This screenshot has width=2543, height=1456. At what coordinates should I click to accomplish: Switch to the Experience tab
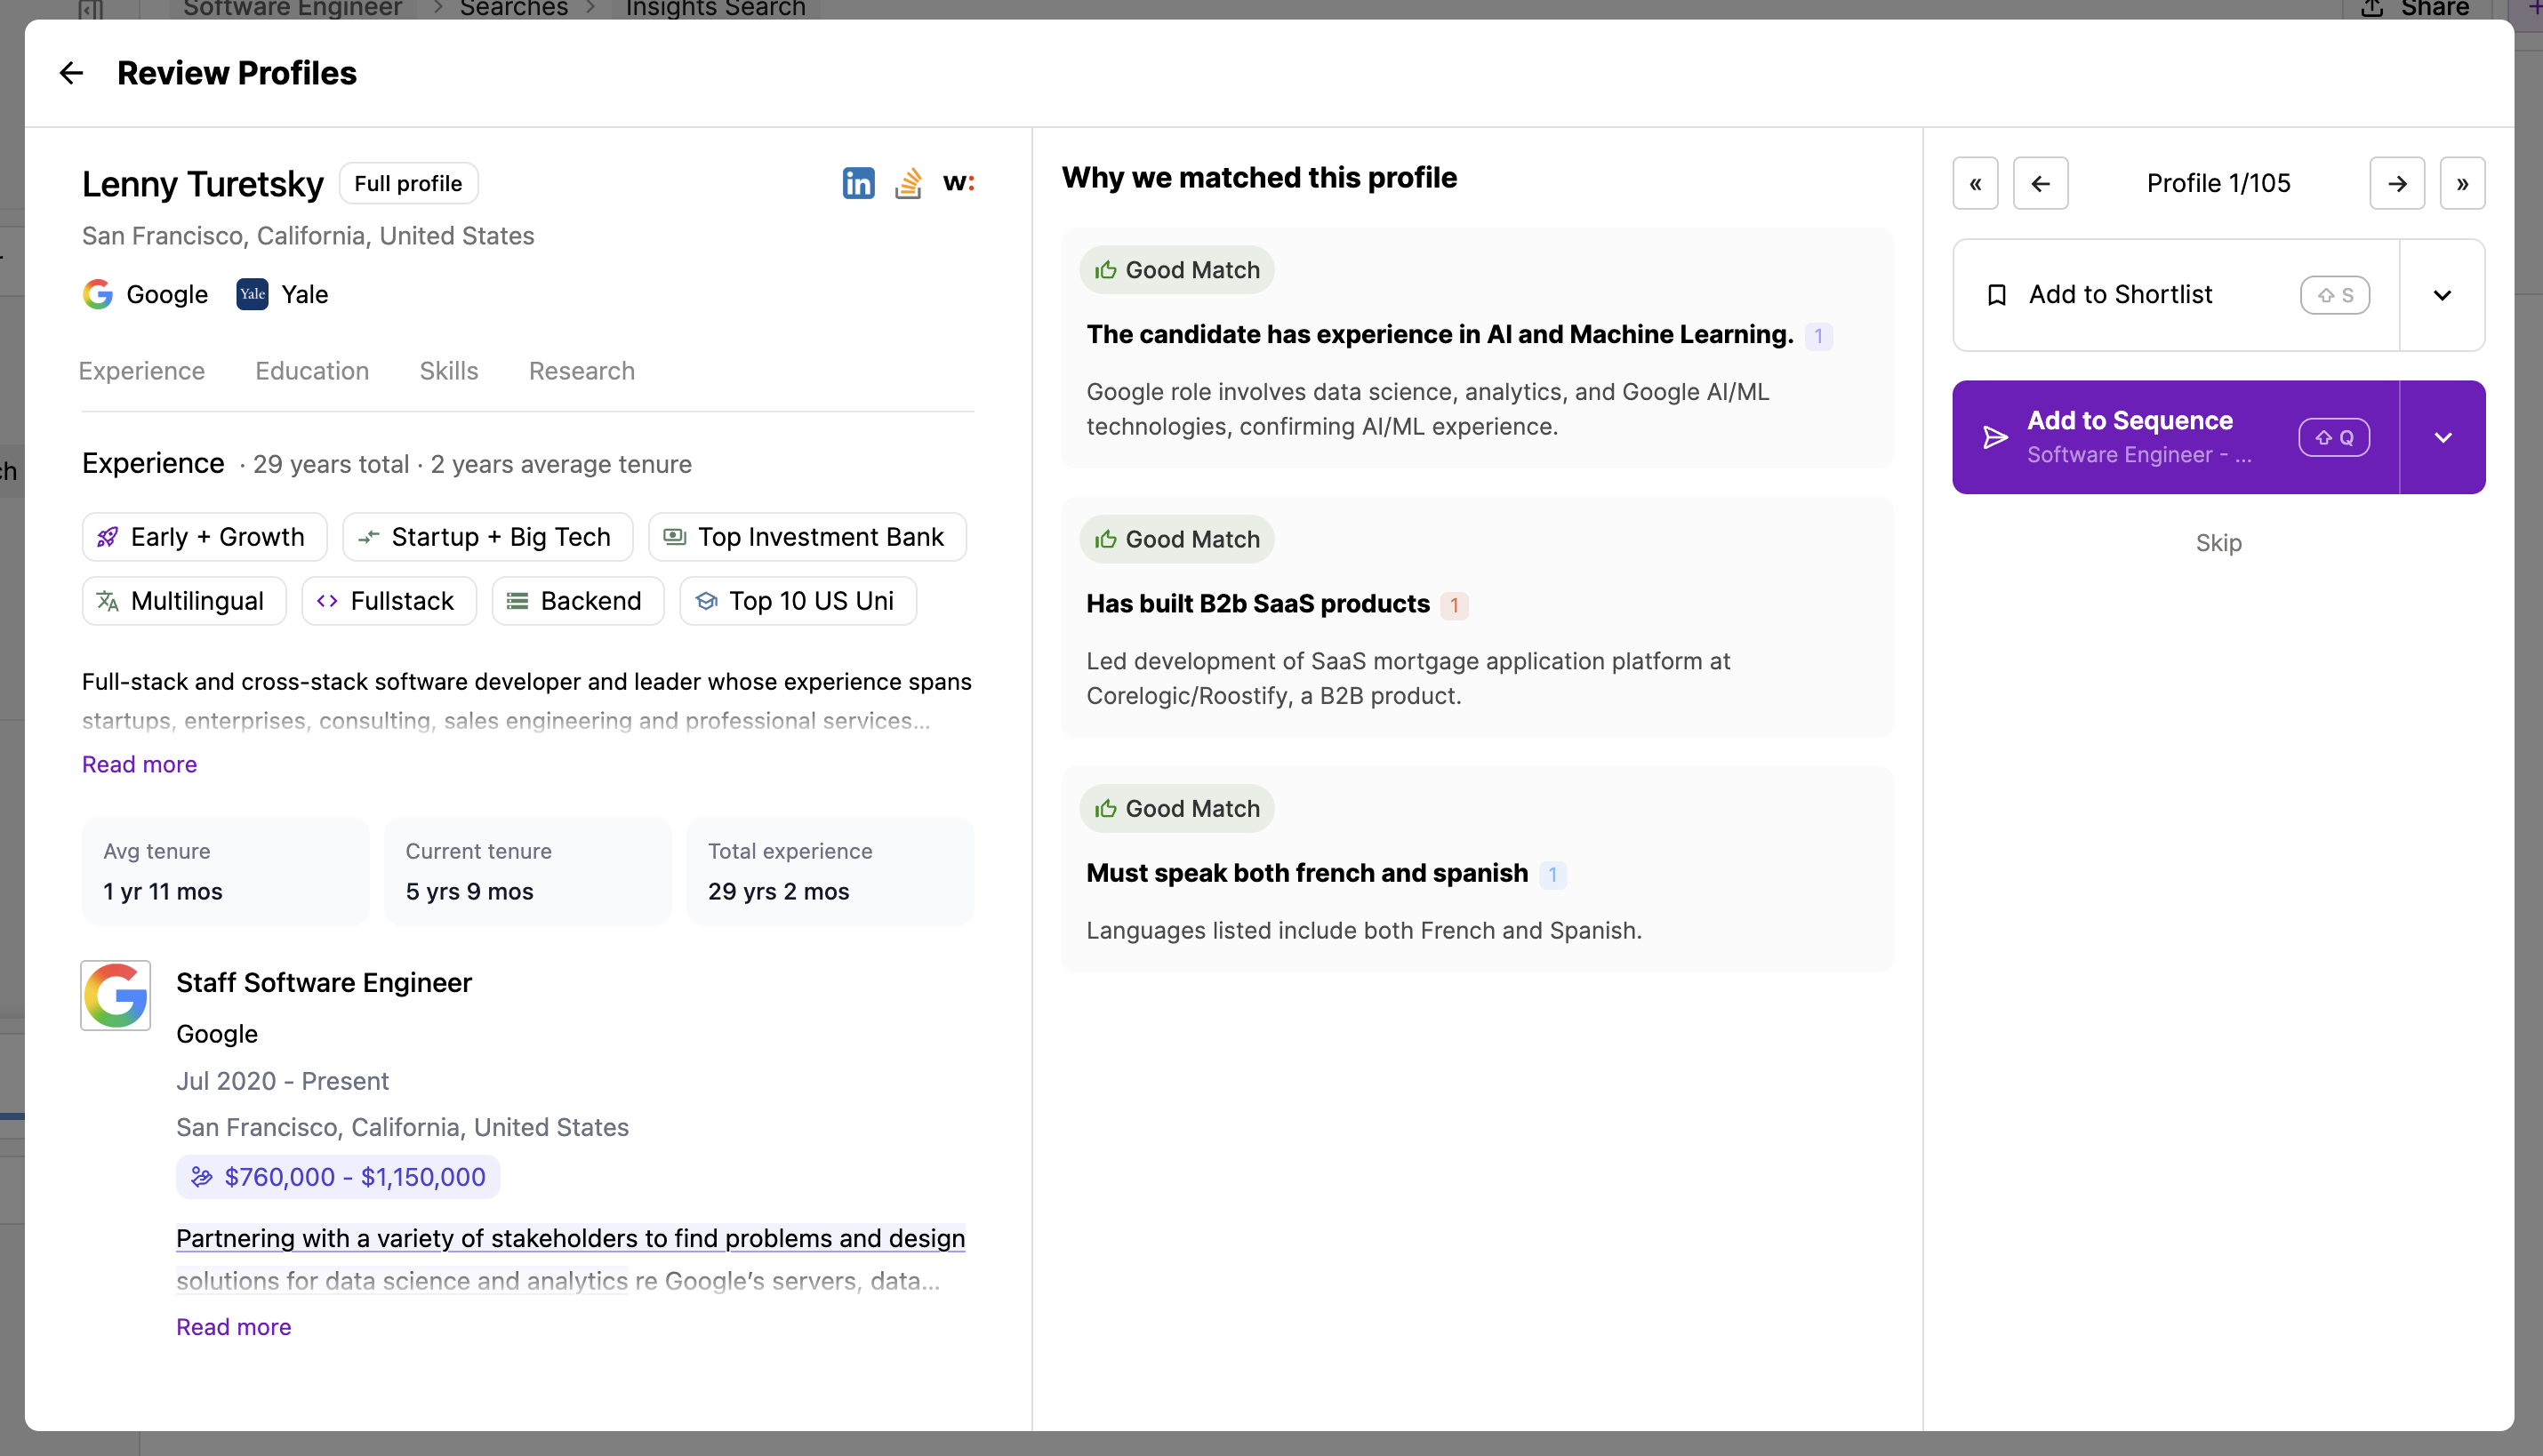click(142, 371)
